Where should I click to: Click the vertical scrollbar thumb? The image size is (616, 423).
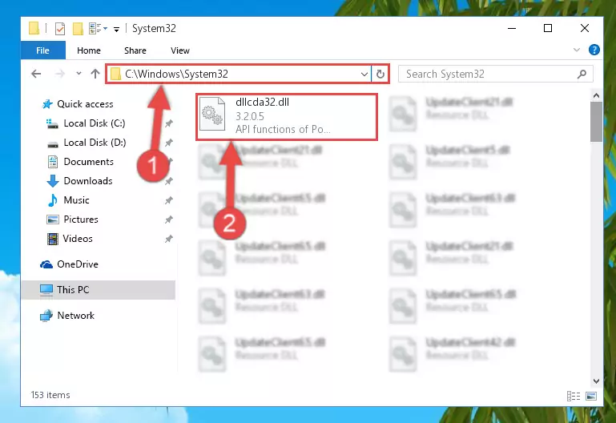[596, 122]
